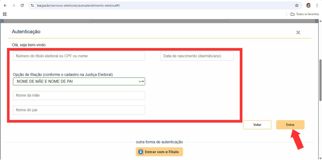Click the Entrar button
This screenshot has width=322, height=160.
click(290, 125)
